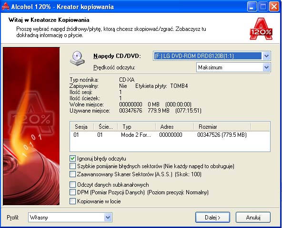Viewport: 282px width, 228px height.
Task: Click the red flame disc banner image
Action: point(31,126)
